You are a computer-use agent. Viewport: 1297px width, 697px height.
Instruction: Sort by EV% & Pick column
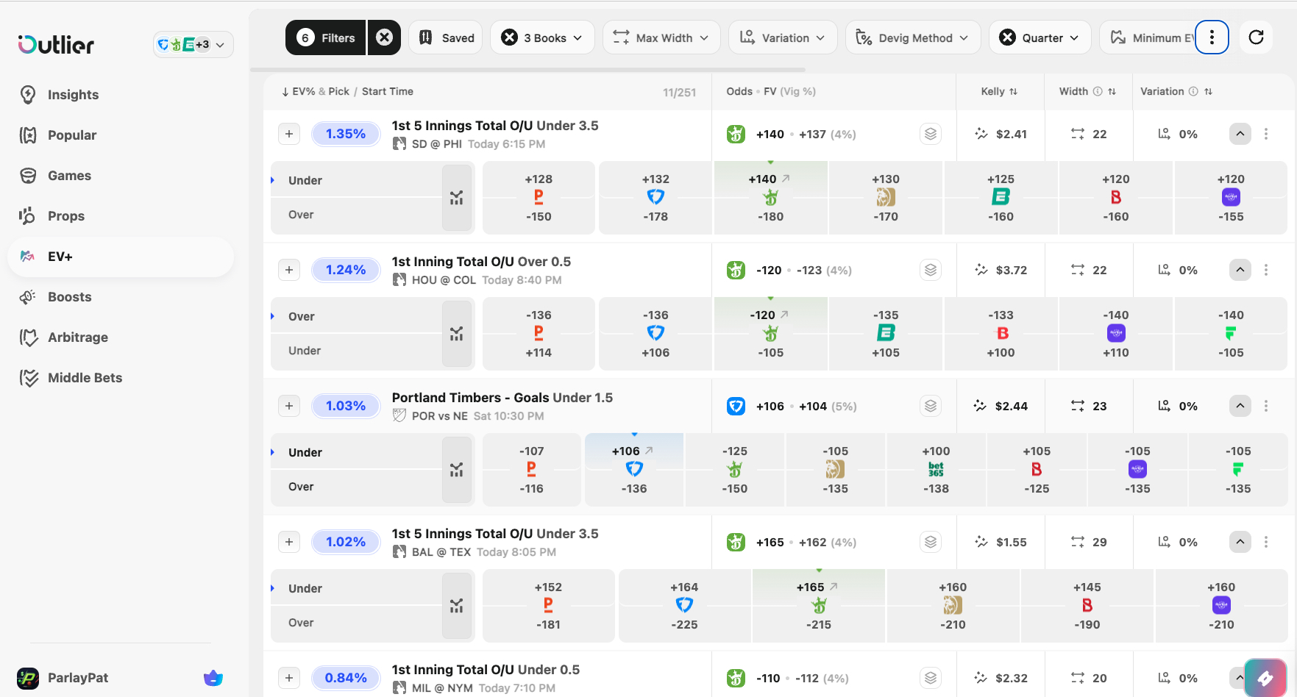(316, 91)
